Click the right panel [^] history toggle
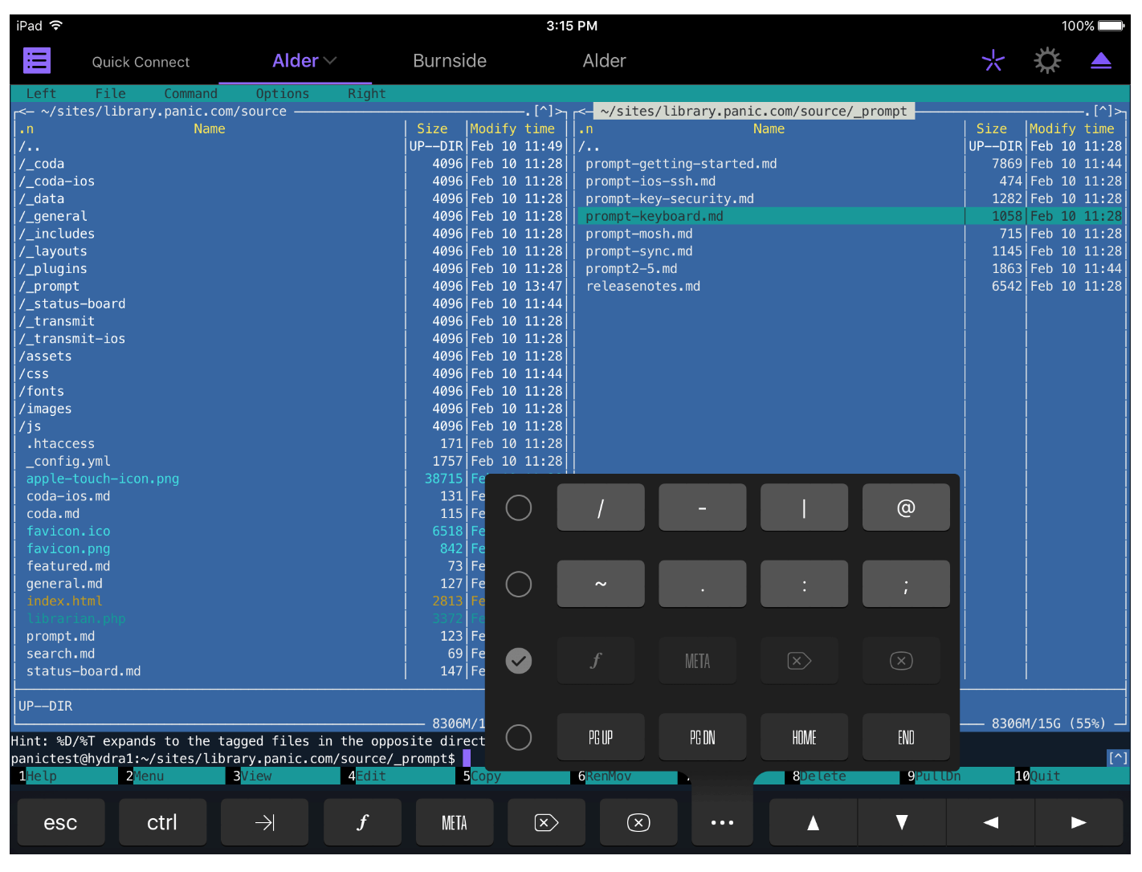1142x872 pixels. pyautogui.click(x=1103, y=111)
